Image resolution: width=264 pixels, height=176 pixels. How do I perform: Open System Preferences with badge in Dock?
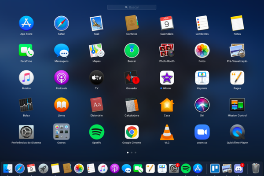[174, 168]
